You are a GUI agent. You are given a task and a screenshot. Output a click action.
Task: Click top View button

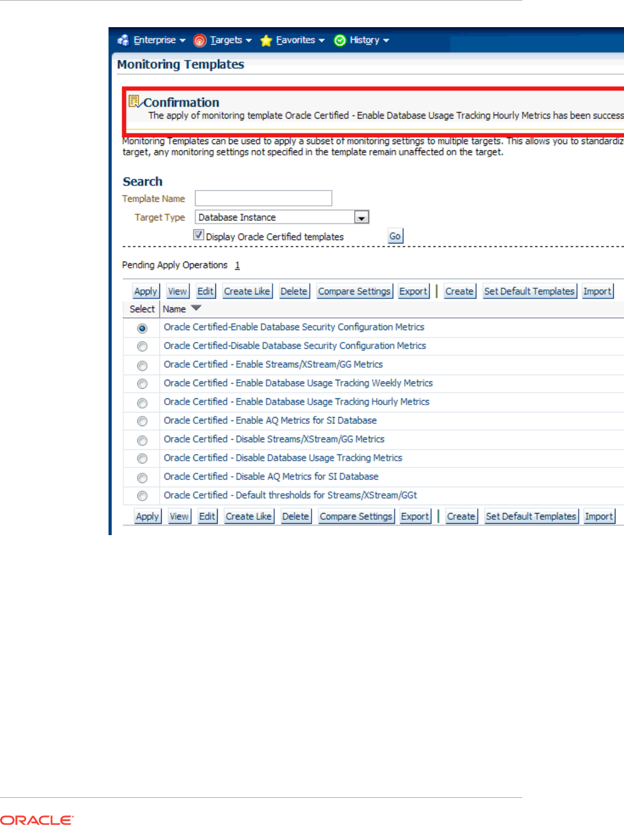[x=177, y=291]
